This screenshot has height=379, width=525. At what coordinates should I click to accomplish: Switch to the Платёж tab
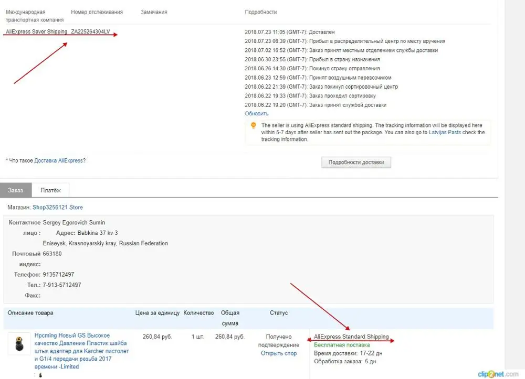[50, 190]
